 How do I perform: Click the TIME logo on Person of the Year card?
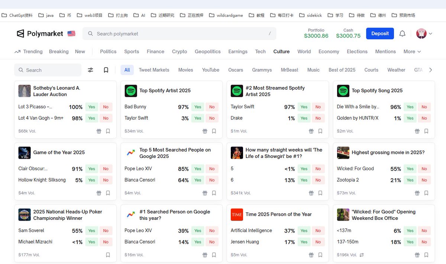point(237,215)
